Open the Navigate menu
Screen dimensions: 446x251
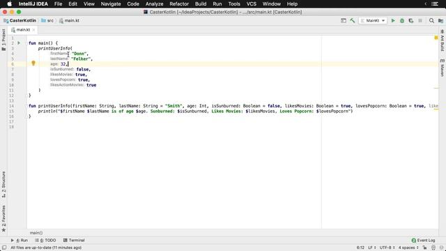pos(111,4)
